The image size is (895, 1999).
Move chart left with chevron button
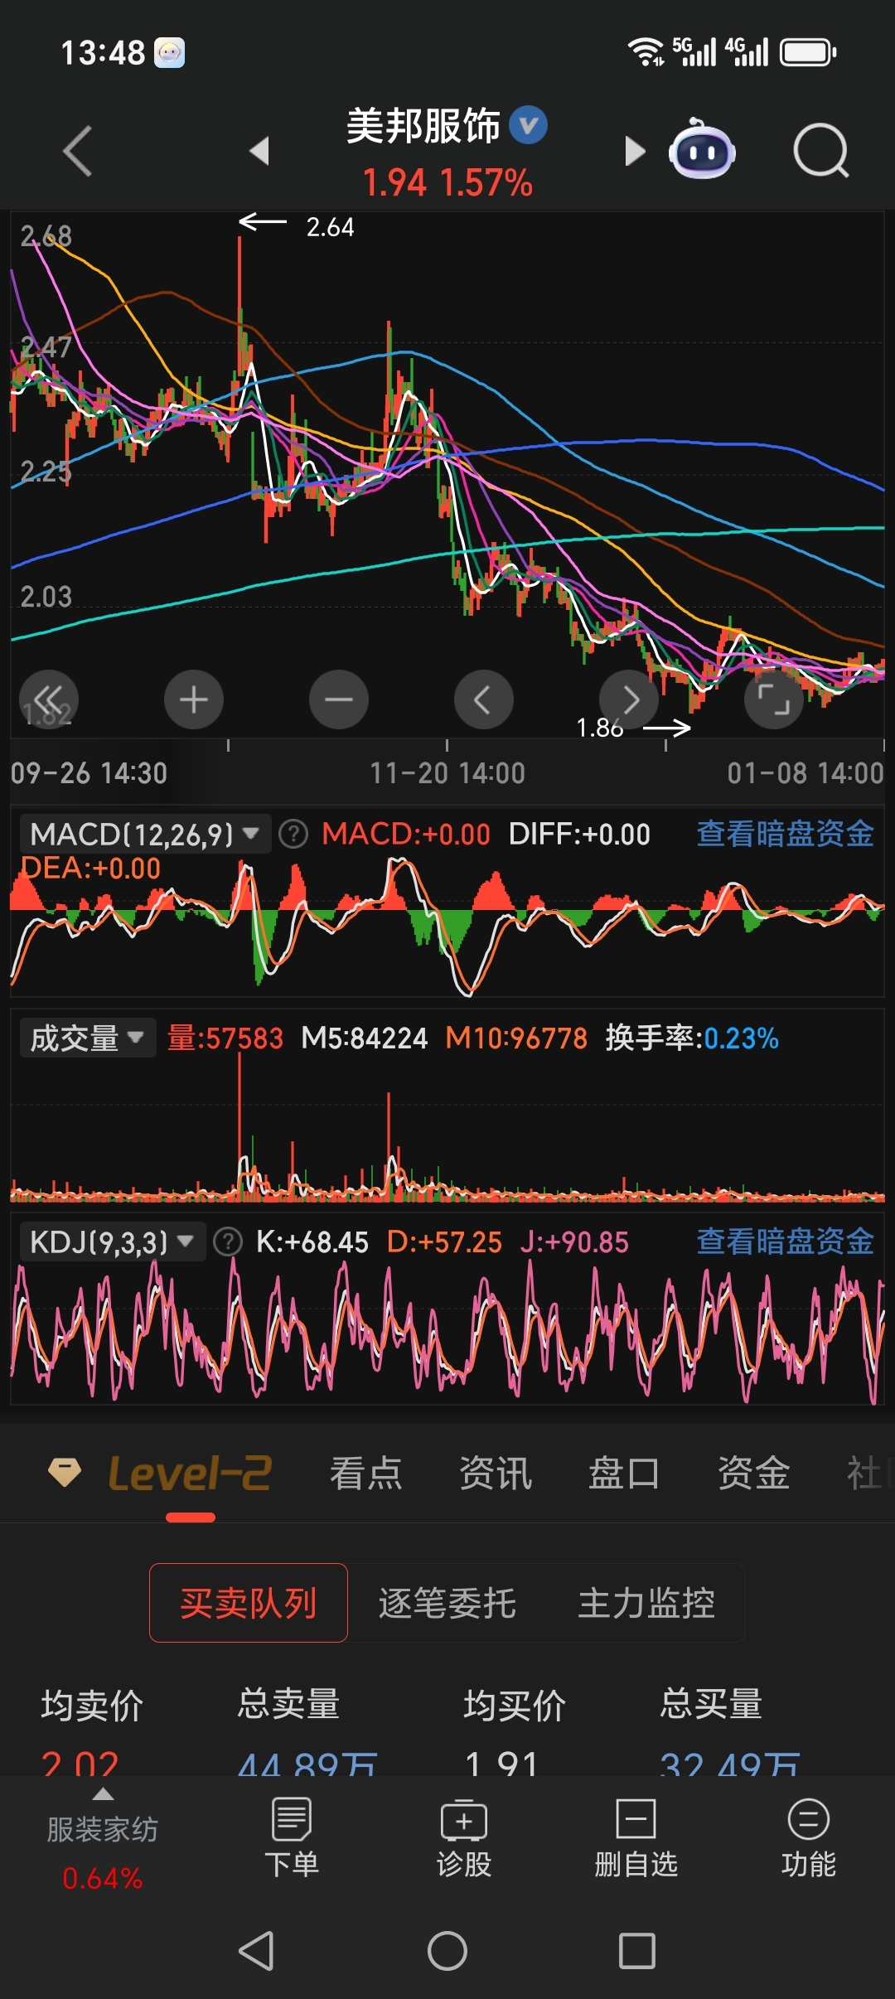(484, 699)
